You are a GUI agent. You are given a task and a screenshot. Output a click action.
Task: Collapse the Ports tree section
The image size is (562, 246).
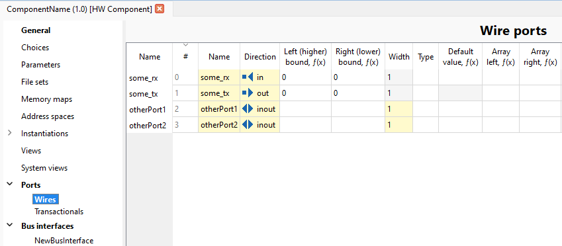[10, 184]
